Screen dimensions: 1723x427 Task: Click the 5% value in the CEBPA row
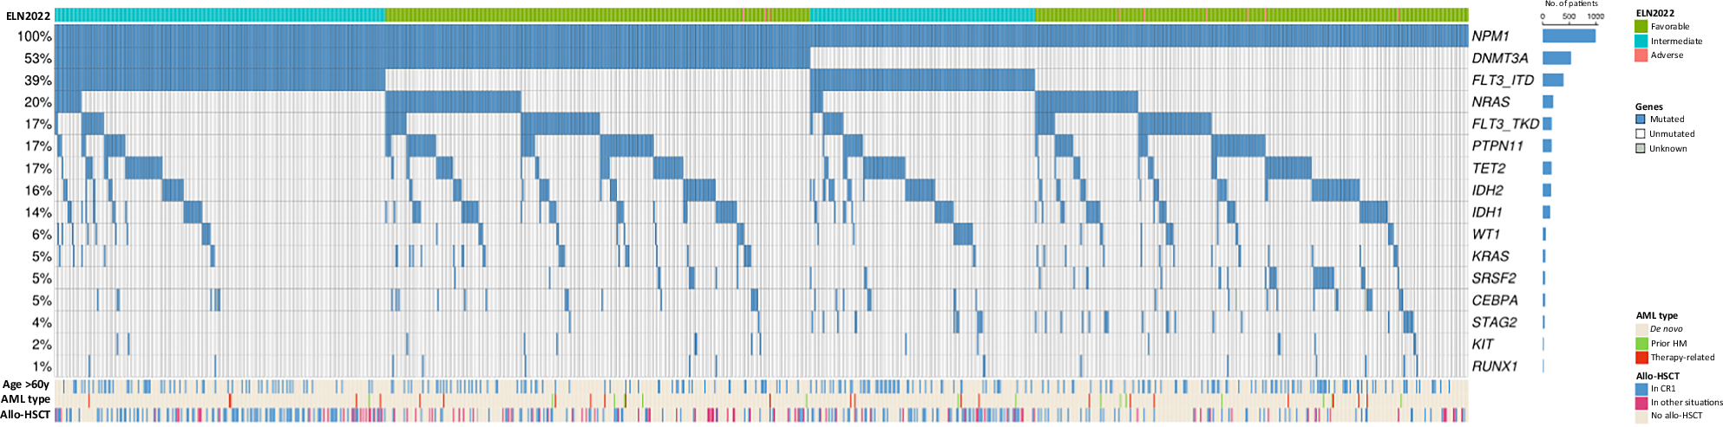42,301
